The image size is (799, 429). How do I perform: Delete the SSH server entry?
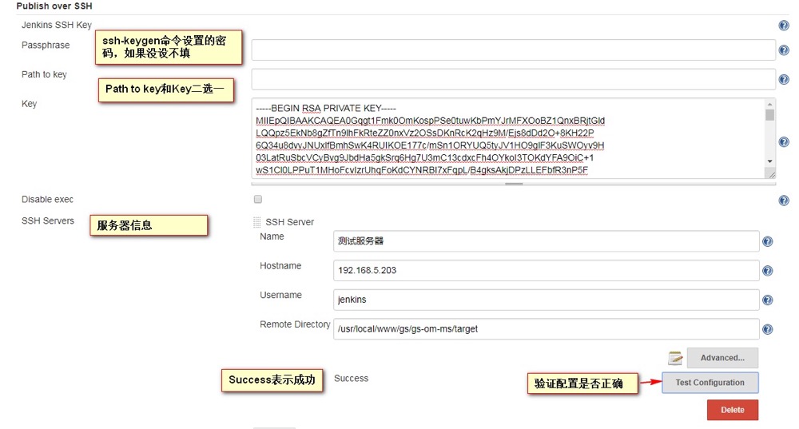(x=732, y=410)
